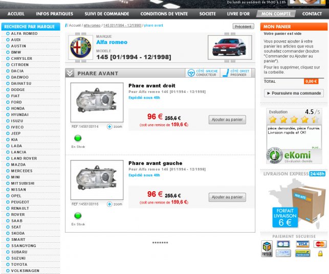
Task: Open HYUNDAI brand parts
Action: 20,115
